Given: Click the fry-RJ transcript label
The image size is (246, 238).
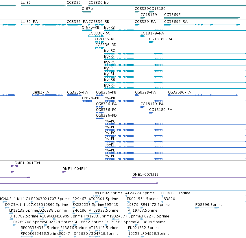Looking at the screenshot, I should (x=109, y=74).
